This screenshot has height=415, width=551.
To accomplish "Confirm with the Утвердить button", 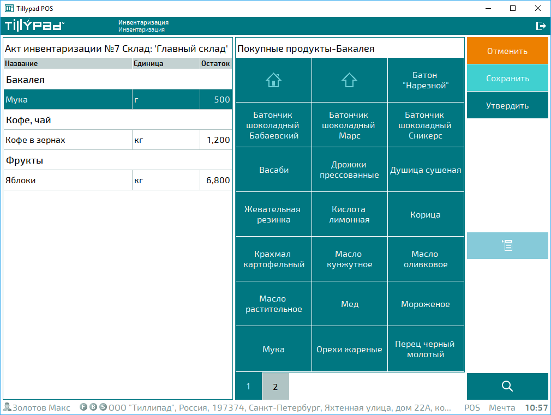I will [x=507, y=105].
